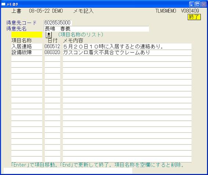
Task: Click the date cell 060512
Action: (53, 47)
